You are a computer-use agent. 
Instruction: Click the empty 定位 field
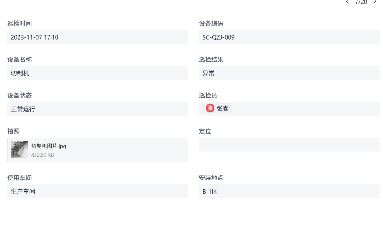click(289, 145)
